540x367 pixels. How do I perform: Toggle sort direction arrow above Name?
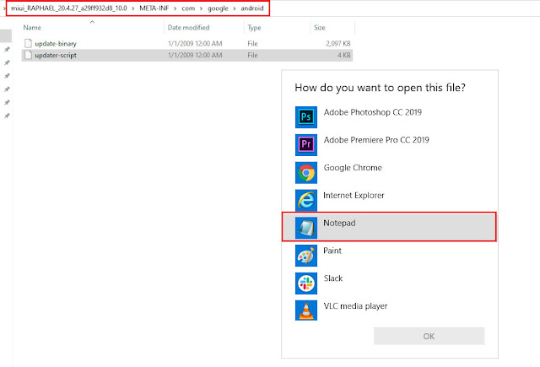[92, 22]
